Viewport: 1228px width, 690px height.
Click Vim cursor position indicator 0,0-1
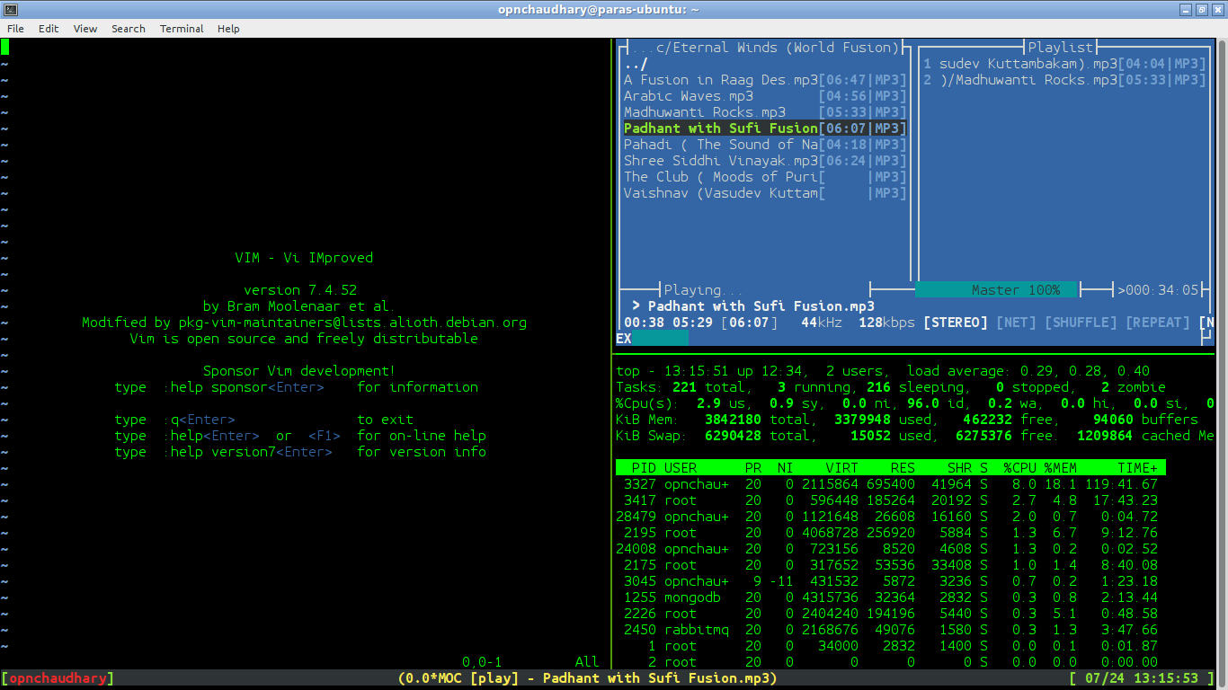click(482, 662)
